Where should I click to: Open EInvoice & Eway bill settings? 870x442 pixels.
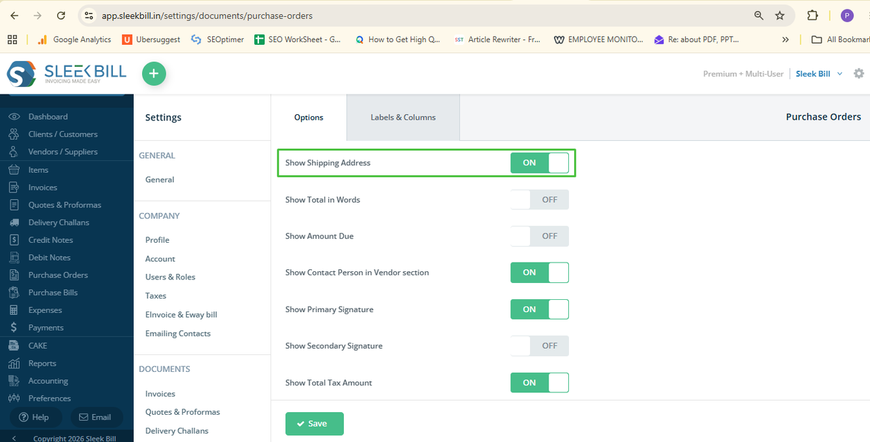point(181,315)
